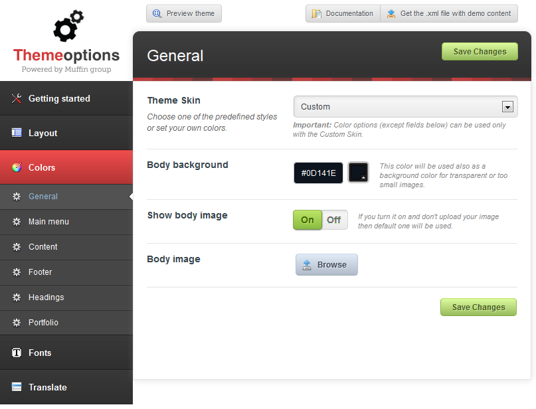Click the Body background label
Viewport: 536px width, 409px height.
tap(187, 165)
